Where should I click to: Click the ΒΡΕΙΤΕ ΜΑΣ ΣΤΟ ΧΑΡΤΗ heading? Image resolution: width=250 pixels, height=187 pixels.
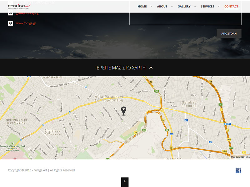click(x=121, y=68)
